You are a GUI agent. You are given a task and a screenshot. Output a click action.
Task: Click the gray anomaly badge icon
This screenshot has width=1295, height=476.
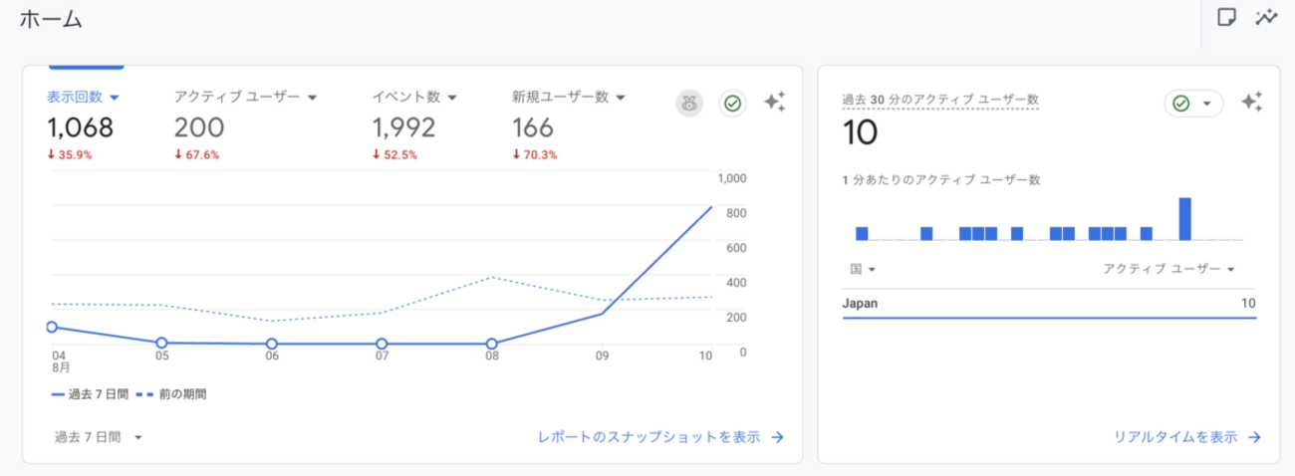tap(689, 103)
